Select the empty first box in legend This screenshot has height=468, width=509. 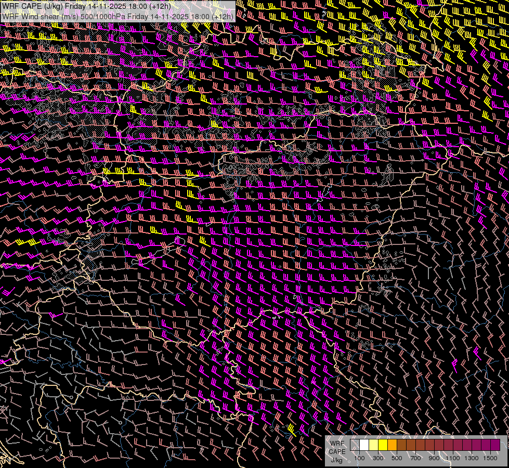click(355, 445)
